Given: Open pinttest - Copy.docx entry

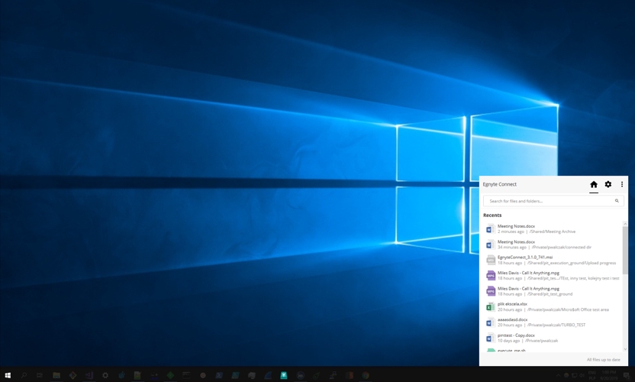Looking at the screenshot, I should coord(516,335).
